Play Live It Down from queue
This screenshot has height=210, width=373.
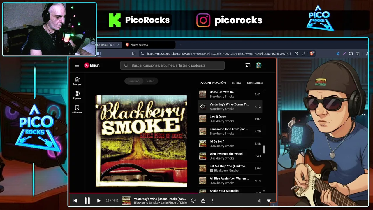point(230,119)
